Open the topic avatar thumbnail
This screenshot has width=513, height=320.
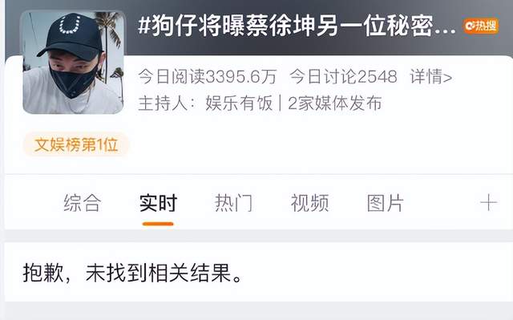click(x=73, y=63)
